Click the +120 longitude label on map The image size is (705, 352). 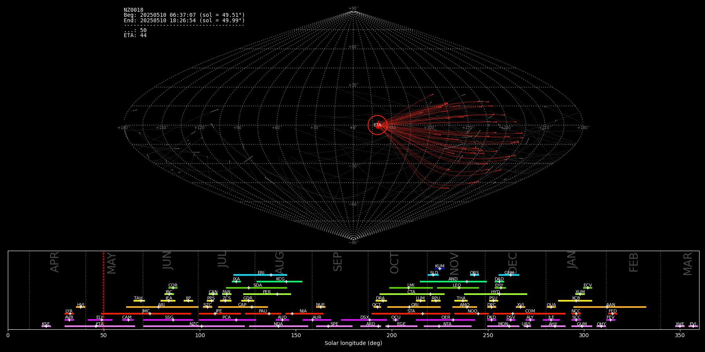pyautogui.click(x=199, y=128)
